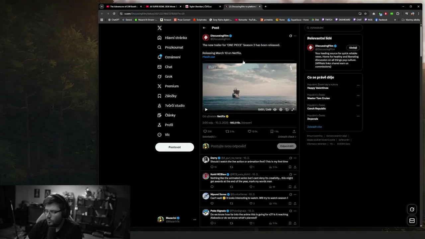This screenshot has width=425, height=239.
Task: Expand the Víc menu
Action: (x=163, y=135)
